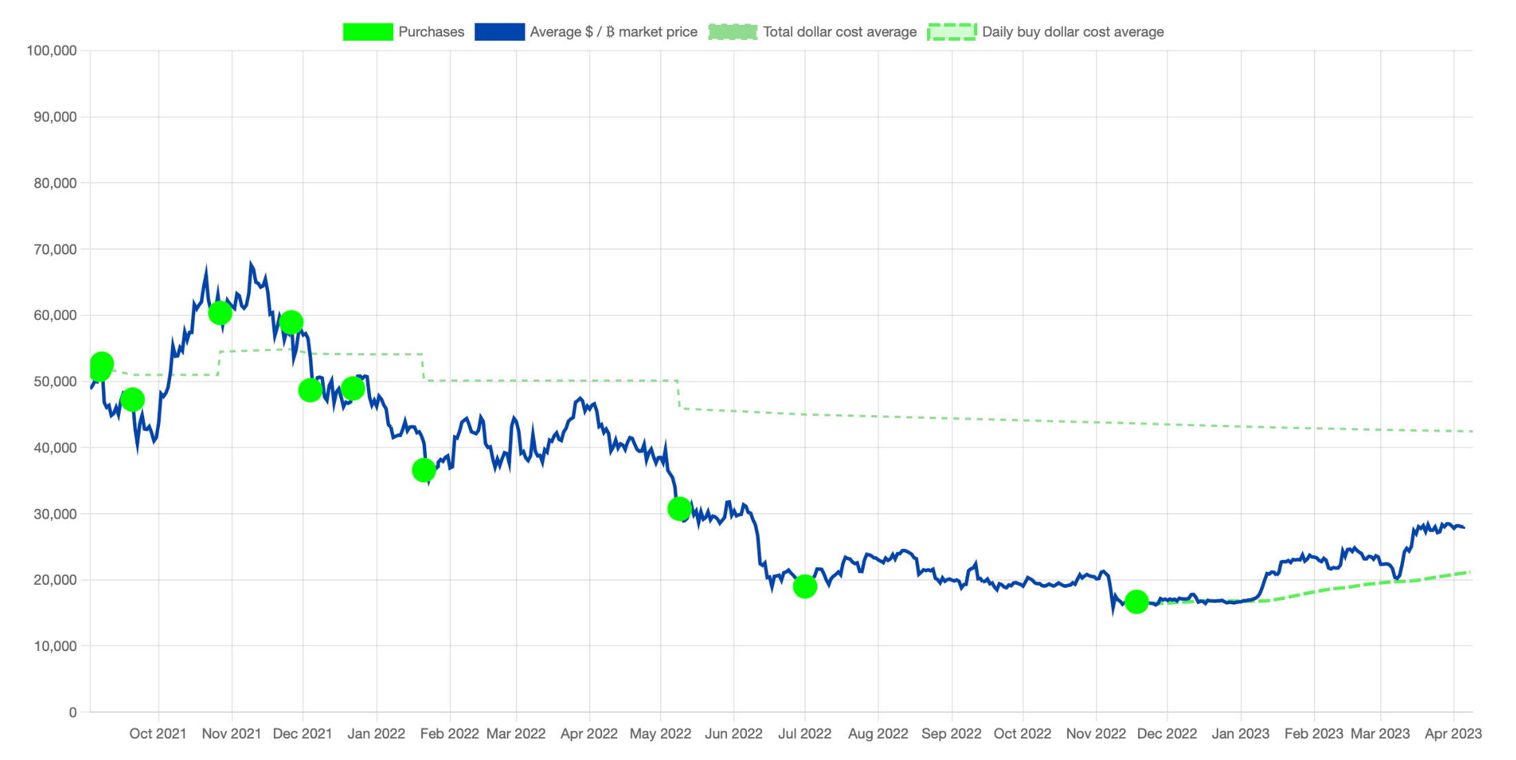Click the Nov 2021 axis label

pyautogui.click(x=232, y=734)
